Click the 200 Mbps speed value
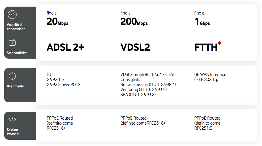262x146 pixels. click(x=134, y=22)
